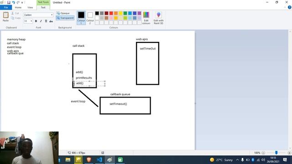Open File Explorer from the taskbar
292x164 pixels.
pyautogui.click(x=68, y=160)
